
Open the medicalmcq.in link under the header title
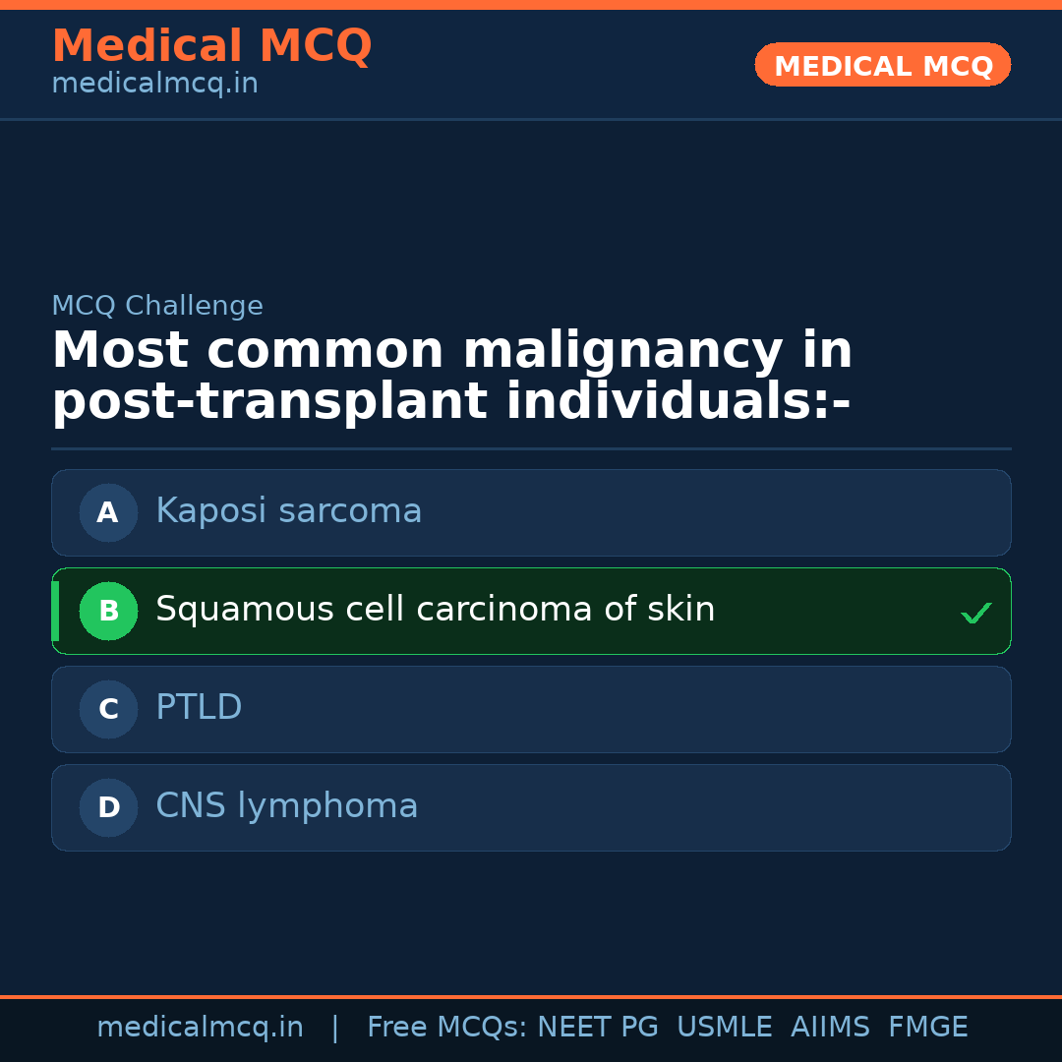[154, 85]
